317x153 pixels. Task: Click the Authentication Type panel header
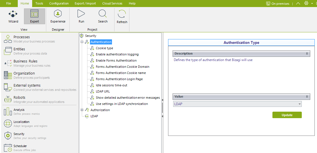241,42
